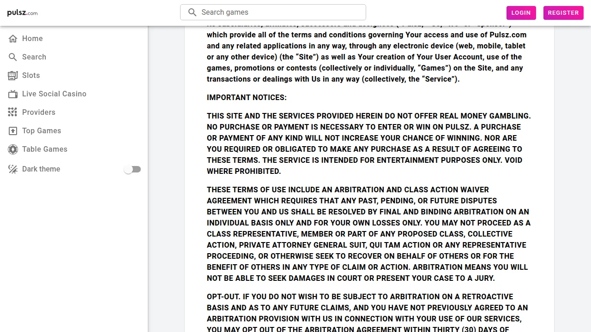Open Providers section
Screen dimensions: 591x332
pos(74,113)
